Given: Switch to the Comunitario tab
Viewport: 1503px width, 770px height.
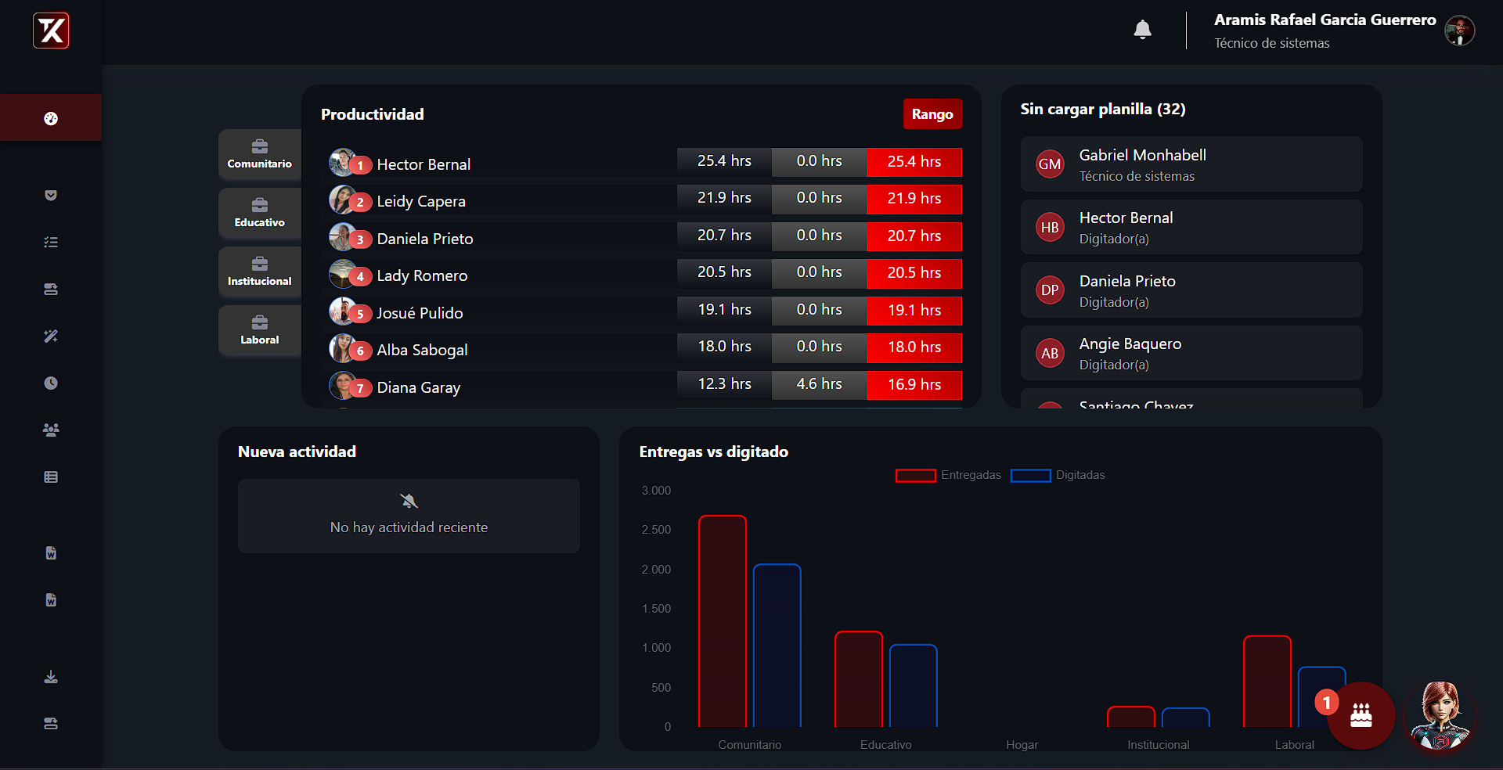Looking at the screenshot, I should (x=259, y=154).
